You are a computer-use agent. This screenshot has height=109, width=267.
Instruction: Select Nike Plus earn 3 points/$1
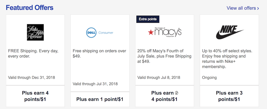[x=229, y=96]
